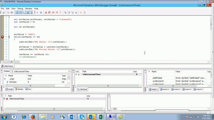Click the first grayed toolbar icon, left of the copy icon

pyautogui.click(x=3, y=13)
